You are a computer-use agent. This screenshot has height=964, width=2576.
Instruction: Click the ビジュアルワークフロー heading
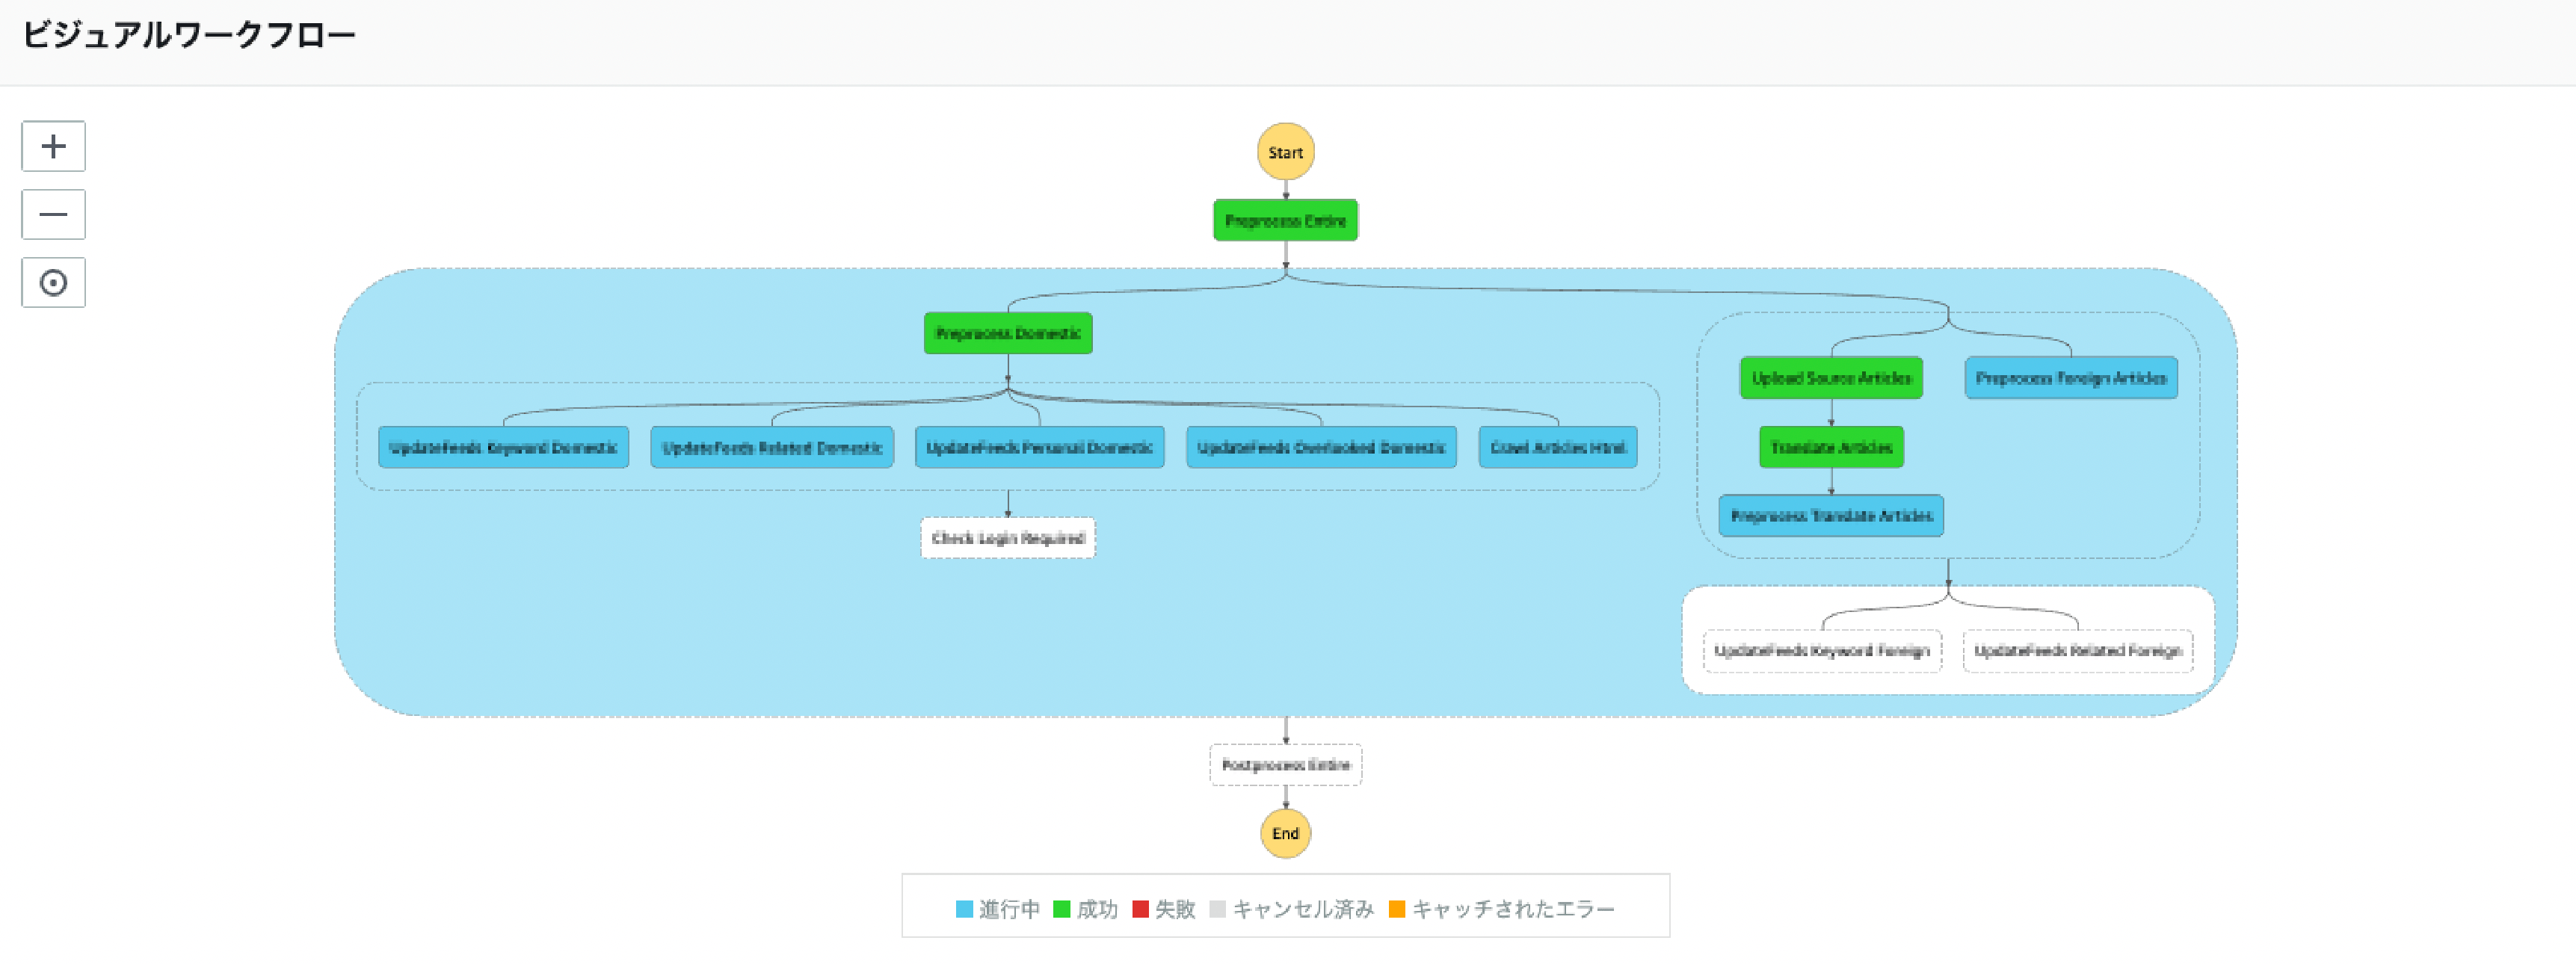point(189,35)
